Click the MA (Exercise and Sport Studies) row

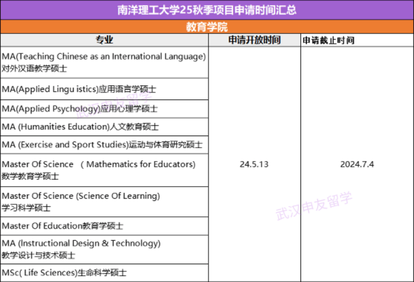(102, 144)
